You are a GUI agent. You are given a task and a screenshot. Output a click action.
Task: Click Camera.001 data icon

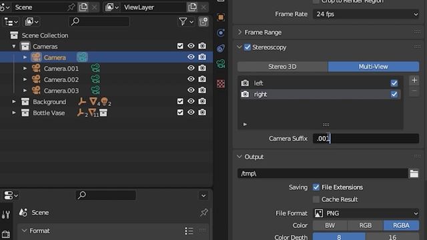tap(95, 68)
